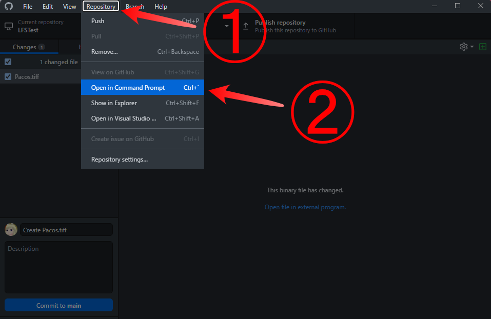This screenshot has height=319, width=491.
Task: Deselect all changed files via header checkbox
Action: point(7,61)
